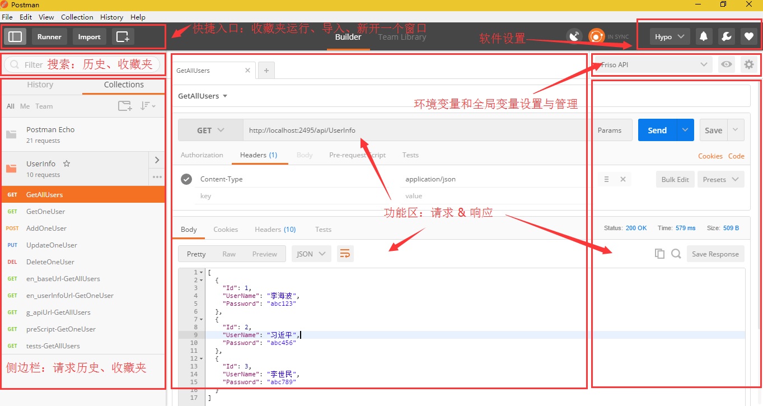Image resolution: width=763 pixels, height=406 pixels.
Task: Click the orange sync status icon
Action: coord(597,37)
